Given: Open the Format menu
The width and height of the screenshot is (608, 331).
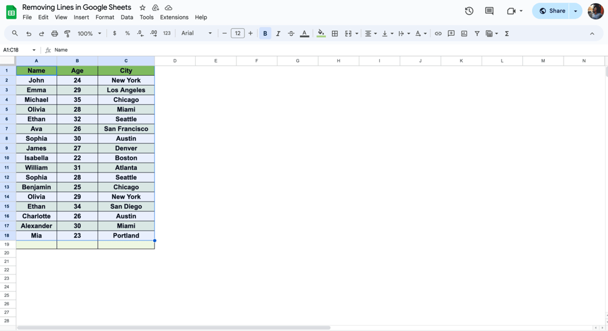Looking at the screenshot, I should (x=105, y=17).
